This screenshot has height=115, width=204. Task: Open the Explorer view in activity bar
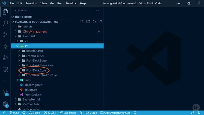[5, 12]
